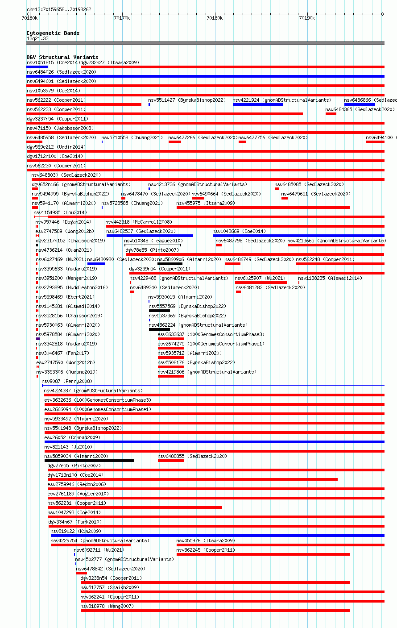Click dgv652n166 (gnomADStructuralVariants) label
This screenshot has height=628, width=397.
81,184
